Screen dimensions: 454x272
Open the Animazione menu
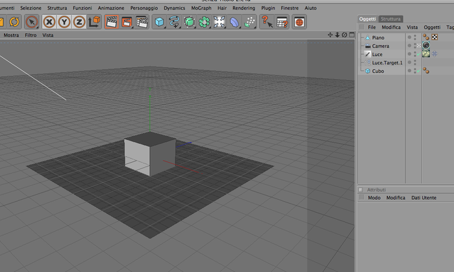(111, 8)
